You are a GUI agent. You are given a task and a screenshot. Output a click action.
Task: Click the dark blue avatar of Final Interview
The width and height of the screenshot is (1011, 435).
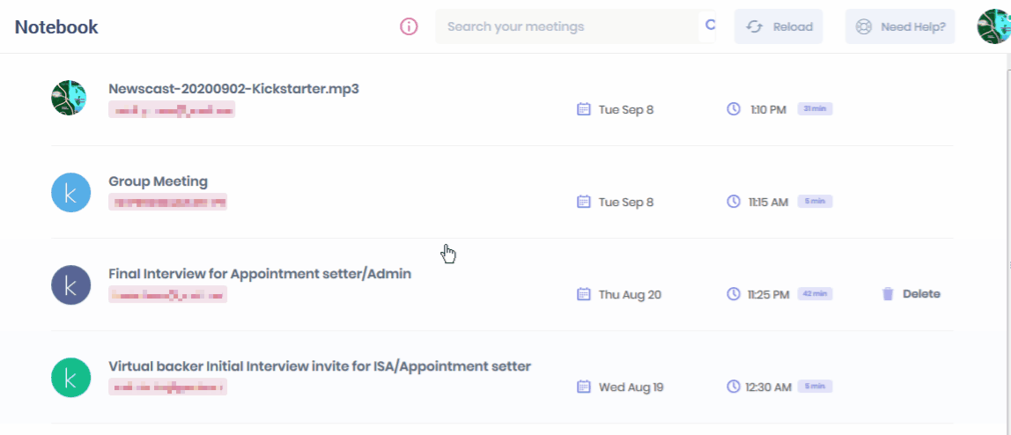point(71,284)
